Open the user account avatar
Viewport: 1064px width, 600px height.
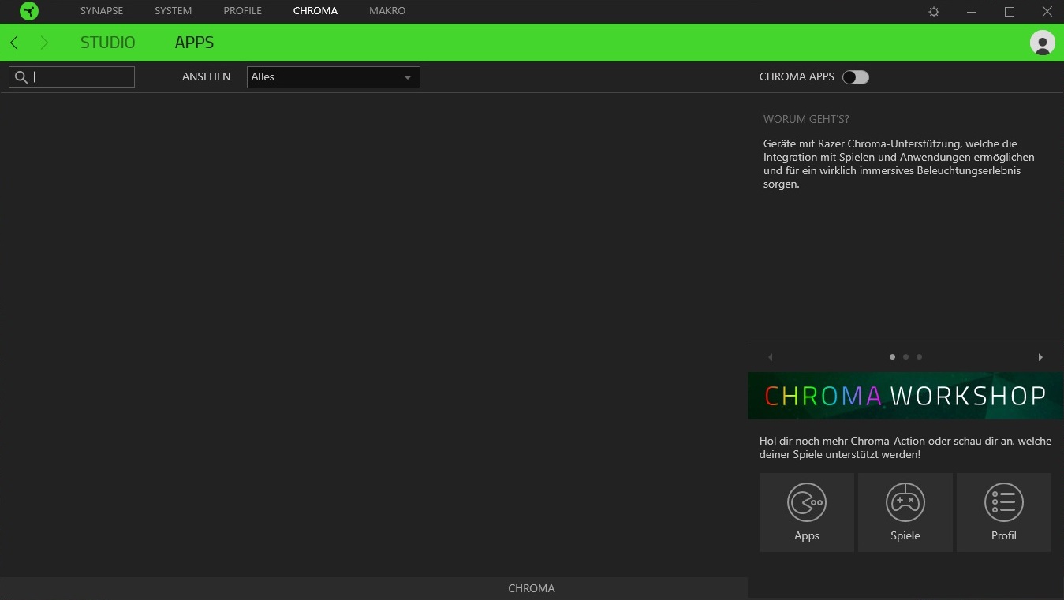coord(1043,43)
